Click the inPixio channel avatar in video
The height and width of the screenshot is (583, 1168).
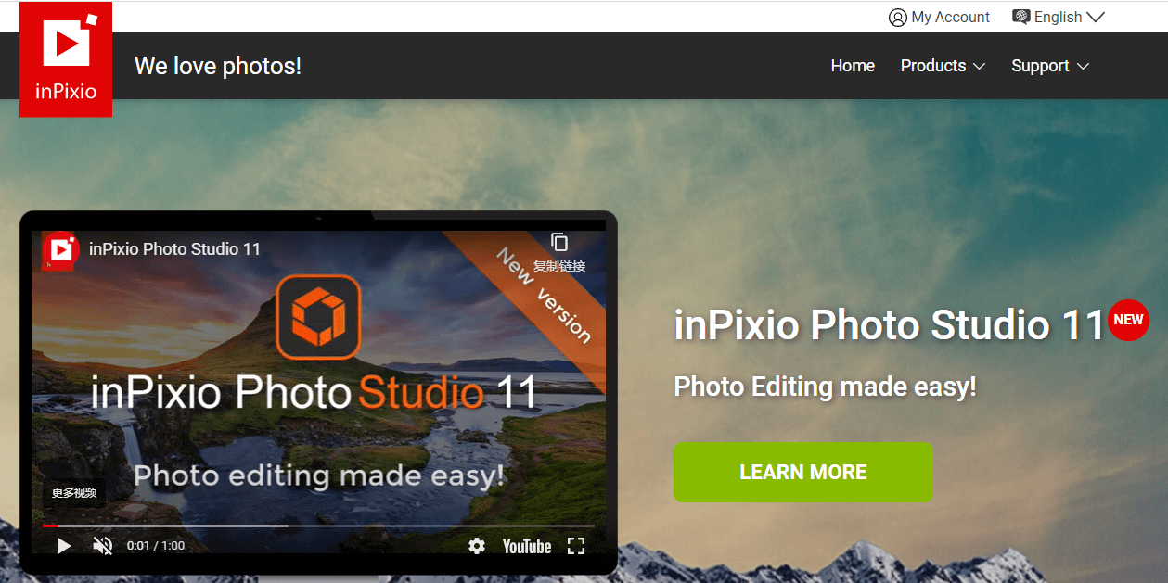pyautogui.click(x=61, y=249)
